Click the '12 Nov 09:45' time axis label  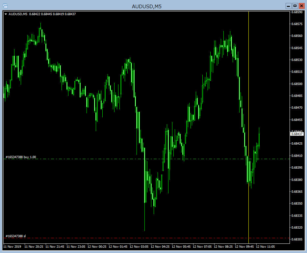coord(244,246)
